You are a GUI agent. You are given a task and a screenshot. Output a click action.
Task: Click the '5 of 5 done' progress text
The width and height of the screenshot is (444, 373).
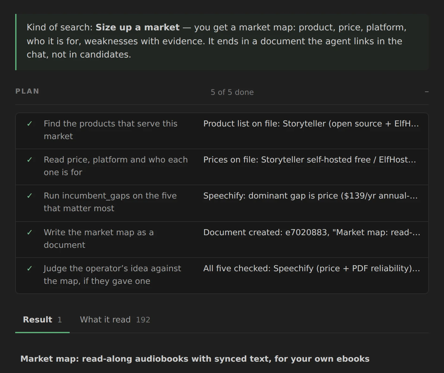pyautogui.click(x=232, y=92)
